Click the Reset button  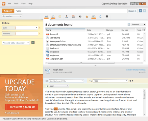coord(132,11)
